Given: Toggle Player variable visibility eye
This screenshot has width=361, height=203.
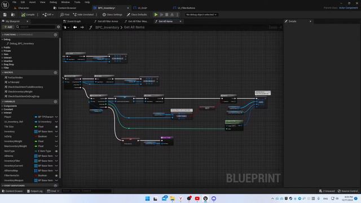Looking at the screenshot, I should [56, 117].
